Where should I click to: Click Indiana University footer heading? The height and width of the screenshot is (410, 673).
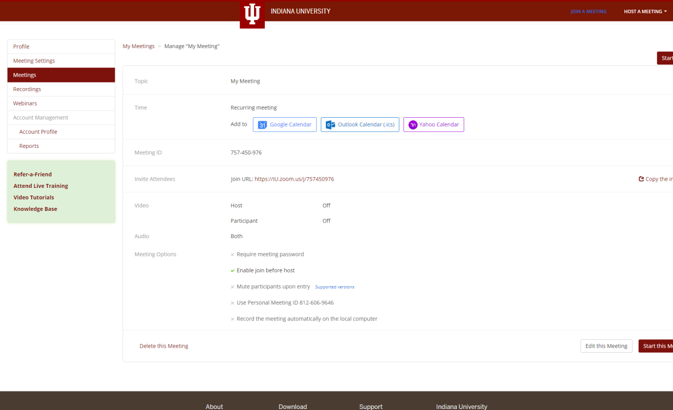click(x=461, y=407)
